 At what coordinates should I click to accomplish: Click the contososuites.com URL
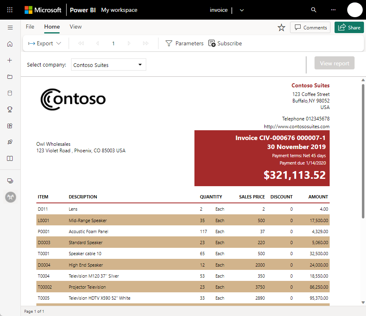(297, 127)
